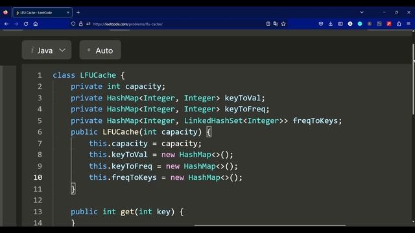Open a new tab with plus button

click(x=78, y=12)
